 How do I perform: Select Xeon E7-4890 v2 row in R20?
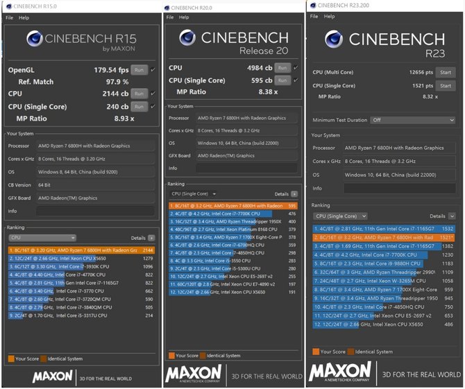coord(233,284)
